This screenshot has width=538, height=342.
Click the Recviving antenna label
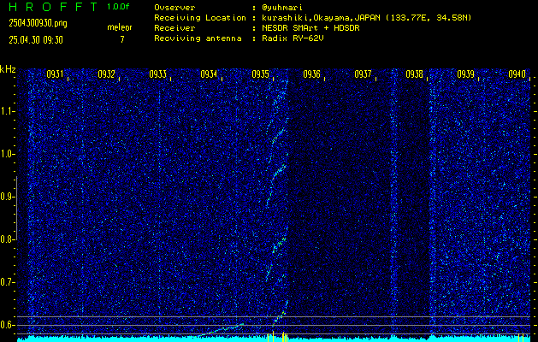tap(198, 38)
